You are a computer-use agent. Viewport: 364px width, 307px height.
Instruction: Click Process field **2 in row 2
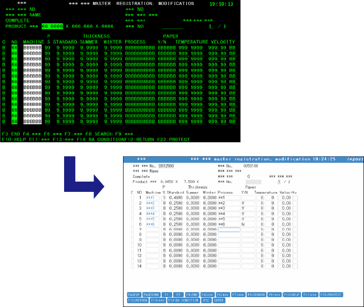(229, 203)
